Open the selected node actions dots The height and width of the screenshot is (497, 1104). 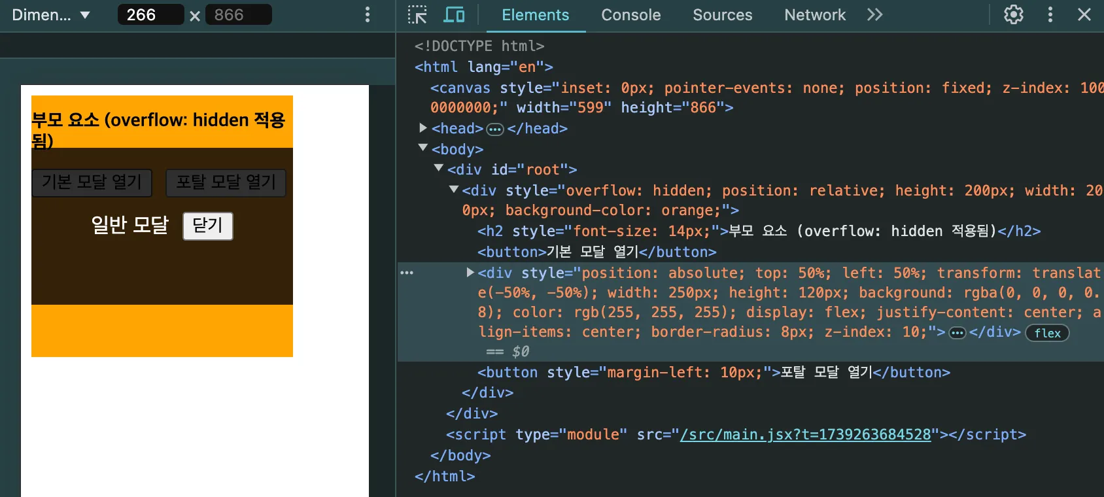tap(407, 273)
